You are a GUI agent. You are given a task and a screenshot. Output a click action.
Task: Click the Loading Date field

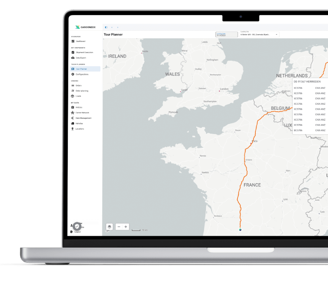226,35
